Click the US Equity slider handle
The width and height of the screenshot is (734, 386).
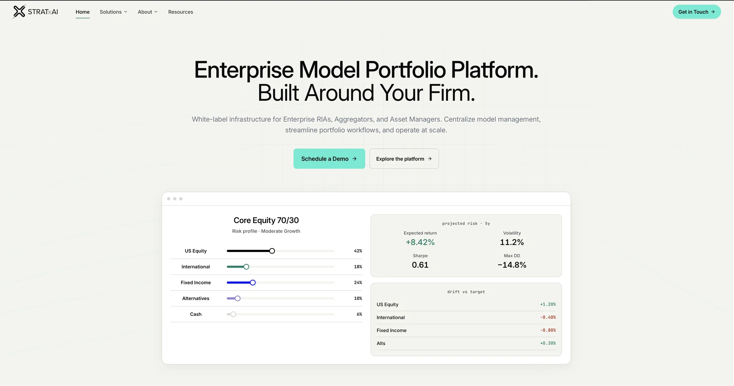pos(272,251)
